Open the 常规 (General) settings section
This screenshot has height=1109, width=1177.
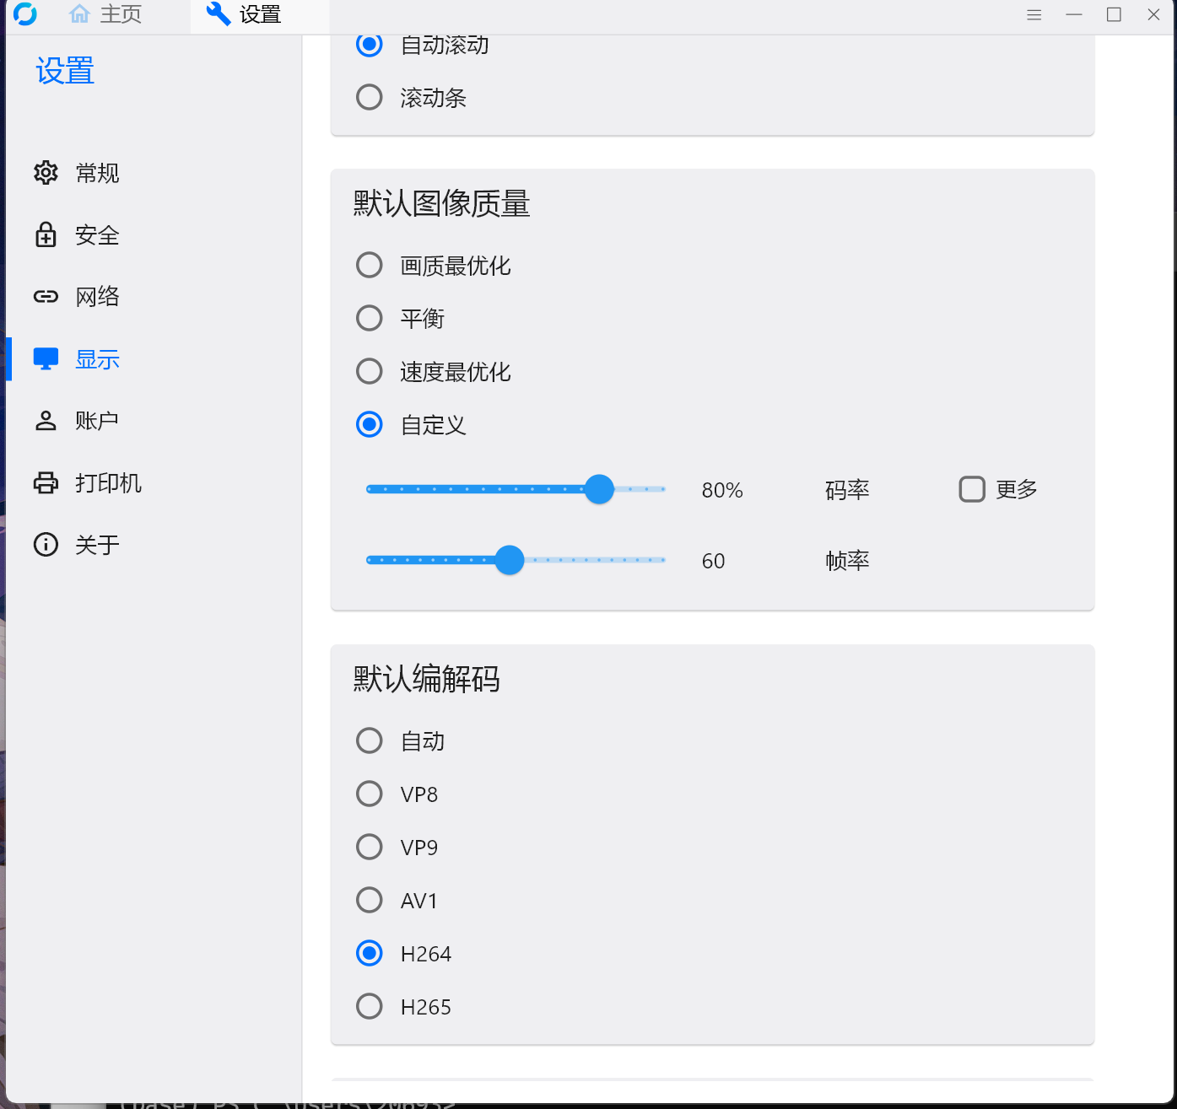(x=96, y=173)
